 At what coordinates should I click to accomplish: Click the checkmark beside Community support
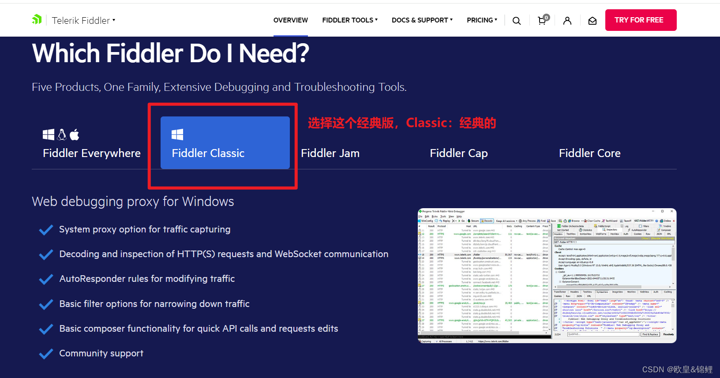tap(46, 354)
